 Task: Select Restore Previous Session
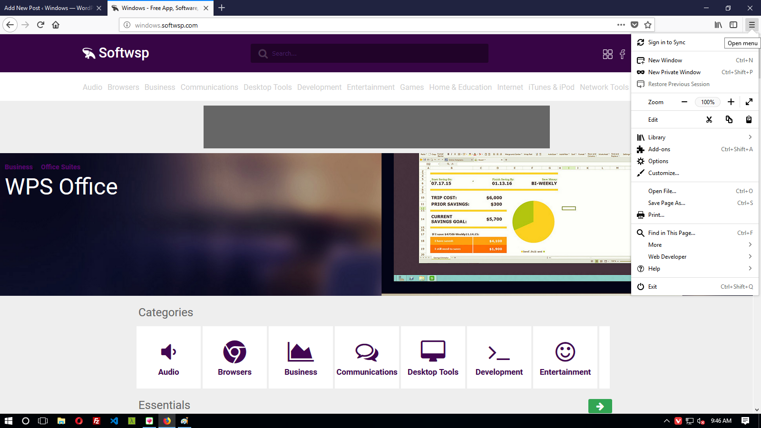click(x=695, y=84)
